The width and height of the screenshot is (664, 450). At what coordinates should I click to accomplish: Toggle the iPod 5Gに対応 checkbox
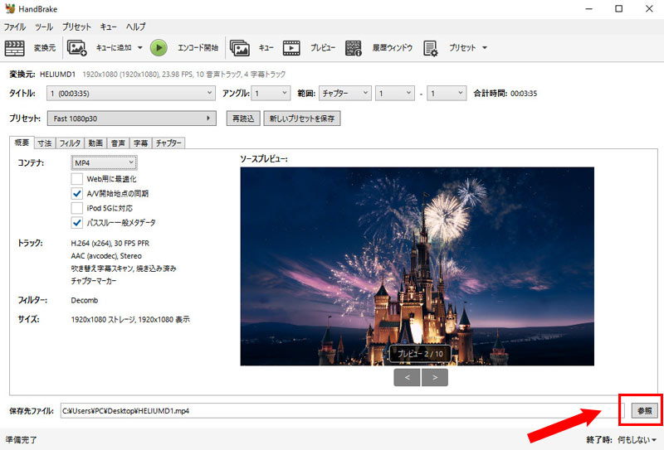[77, 208]
